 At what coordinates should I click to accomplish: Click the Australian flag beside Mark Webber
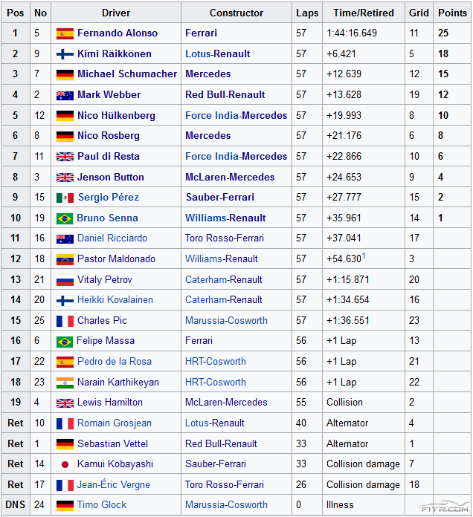click(x=65, y=95)
